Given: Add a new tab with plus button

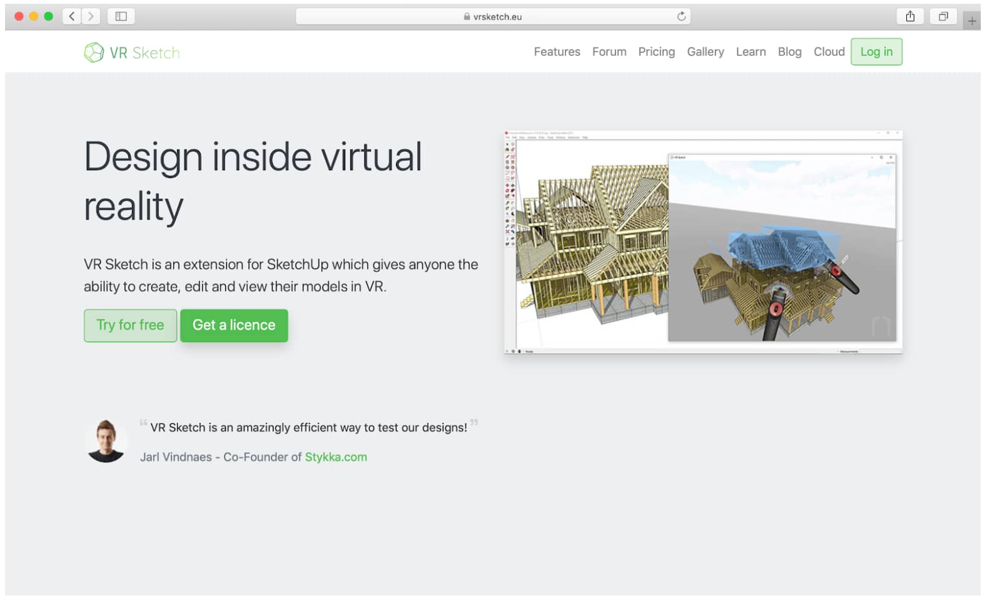Looking at the screenshot, I should click(x=971, y=21).
